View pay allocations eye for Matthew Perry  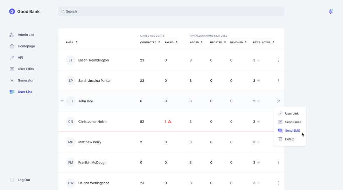click(259, 142)
